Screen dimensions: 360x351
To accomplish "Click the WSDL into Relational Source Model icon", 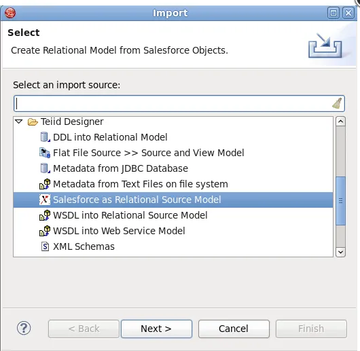I will tap(45, 215).
